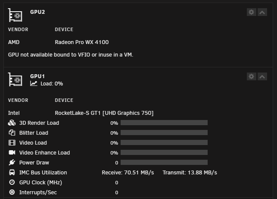Viewport: 277px width, 199px height.
Task: Click the Video Load film icon
Action: [x=12, y=142]
